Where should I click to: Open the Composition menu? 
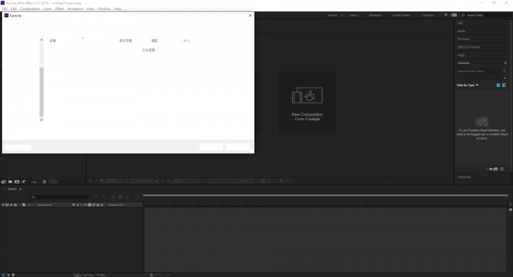[x=30, y=9]
